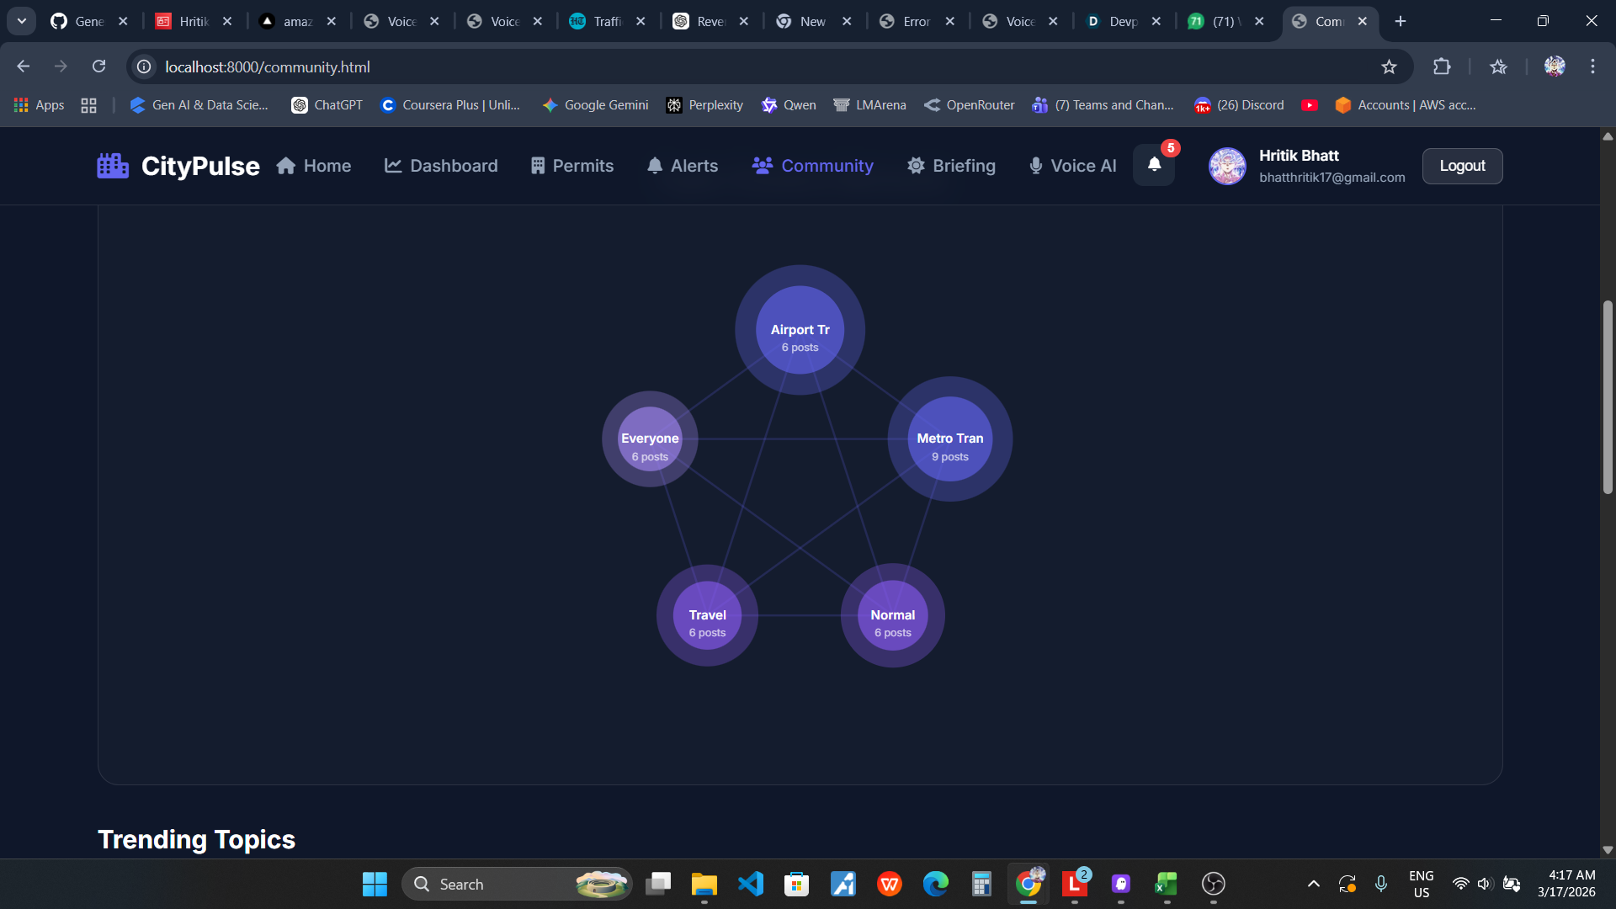
Task: Reload the page with the refresh icon
Action: click(98, 66)
